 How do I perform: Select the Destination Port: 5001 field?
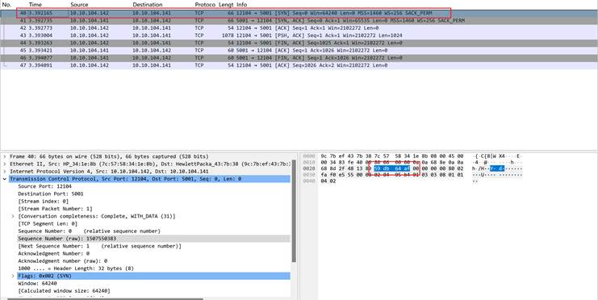tap(50, 194)
